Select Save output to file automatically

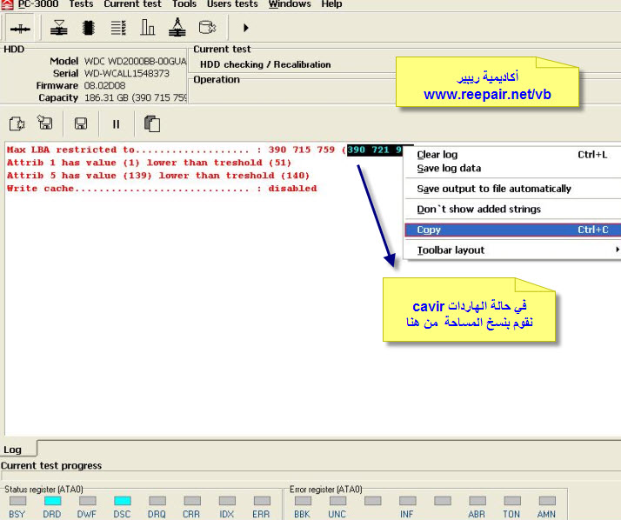click(x=512, y=189)
